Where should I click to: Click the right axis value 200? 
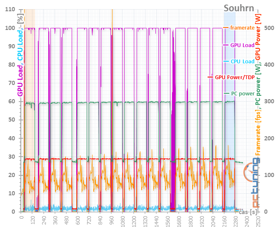tap(269, 138)
